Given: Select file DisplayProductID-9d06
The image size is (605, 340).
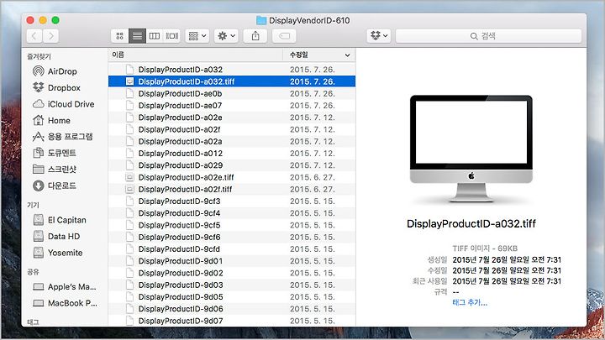Looking at the screenshot, I should [232, 308].
